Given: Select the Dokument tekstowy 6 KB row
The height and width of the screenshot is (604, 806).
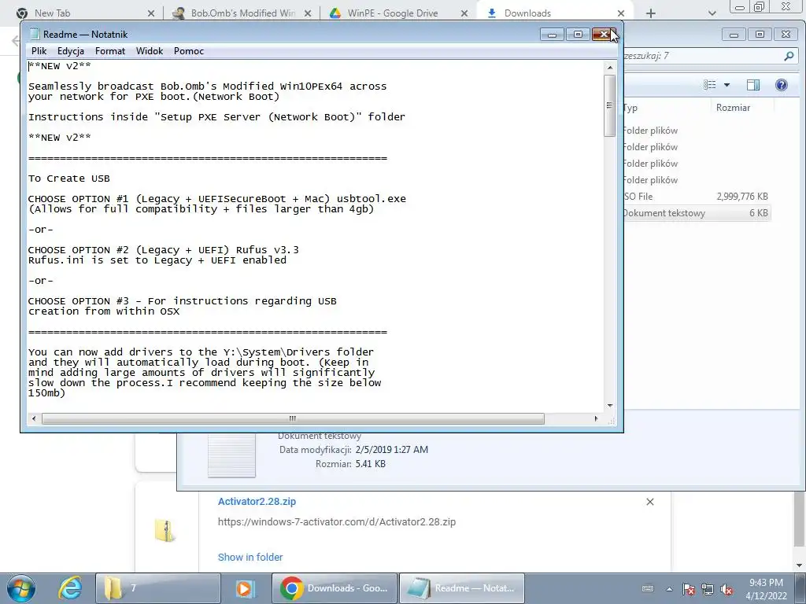Looking at the screenshot, I should click(x=697, y=212).
